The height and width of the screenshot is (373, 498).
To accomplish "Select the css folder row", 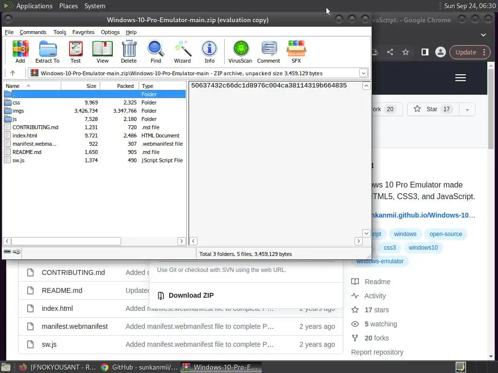I will 95,102.
